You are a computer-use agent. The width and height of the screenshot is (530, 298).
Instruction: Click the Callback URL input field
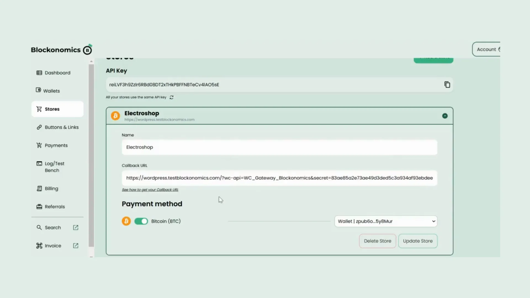279,178
